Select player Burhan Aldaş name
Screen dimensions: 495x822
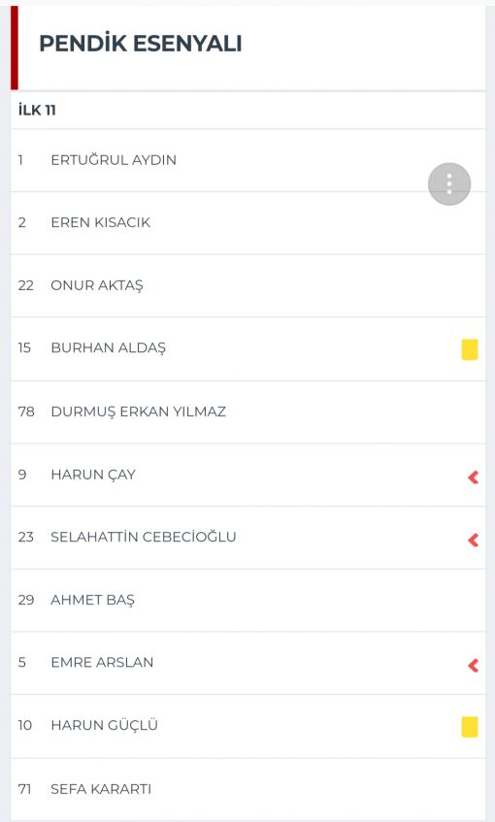(108, 348)
